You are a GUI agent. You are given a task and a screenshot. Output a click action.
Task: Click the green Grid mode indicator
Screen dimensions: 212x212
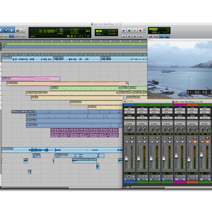click(99, 31)
